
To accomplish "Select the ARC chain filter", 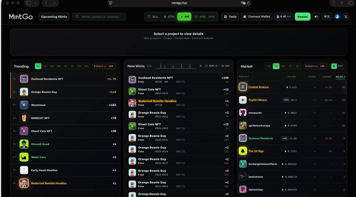I will [204, 17].
